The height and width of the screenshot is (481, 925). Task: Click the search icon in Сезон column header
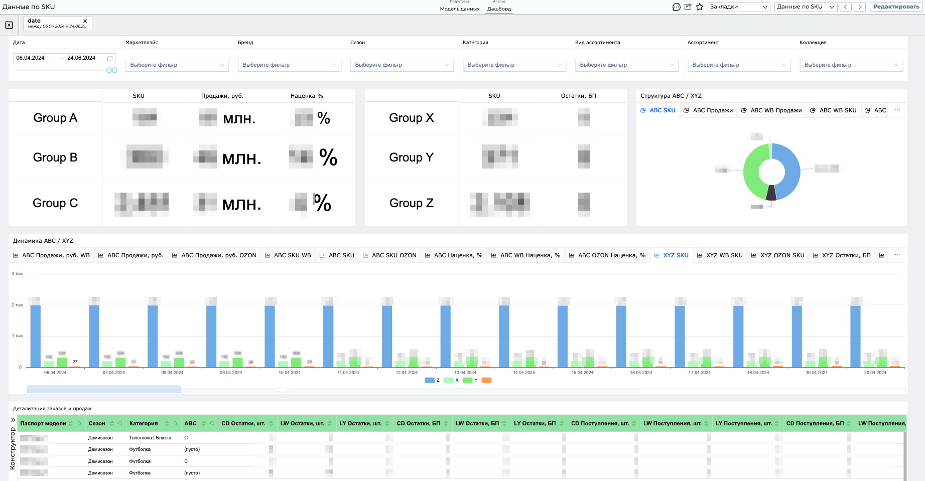pyautogui.click(x=120, y=424)
